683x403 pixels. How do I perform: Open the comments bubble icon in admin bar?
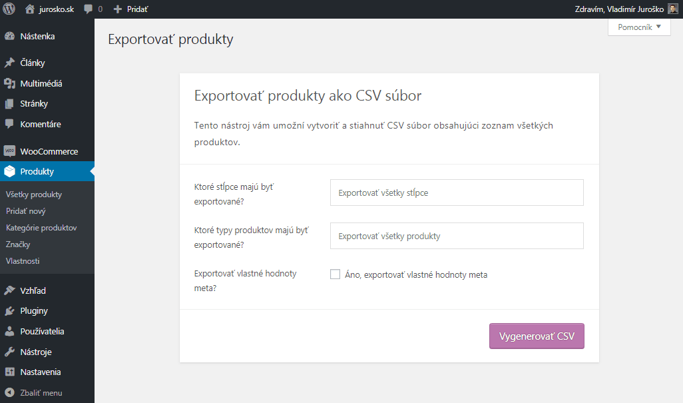(89, 9)
